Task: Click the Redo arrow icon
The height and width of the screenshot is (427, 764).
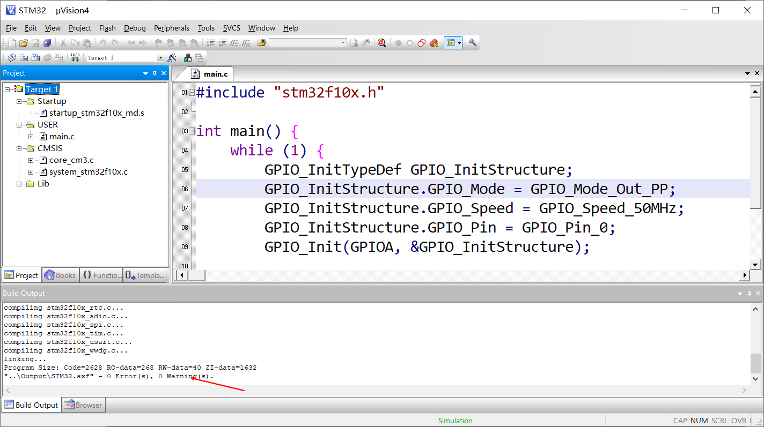Action: click(x=114, y=43)
